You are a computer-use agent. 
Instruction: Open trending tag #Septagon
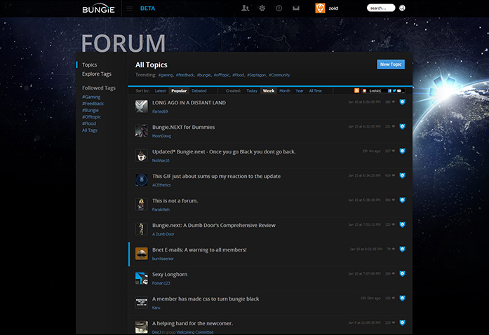pos(257,75)
